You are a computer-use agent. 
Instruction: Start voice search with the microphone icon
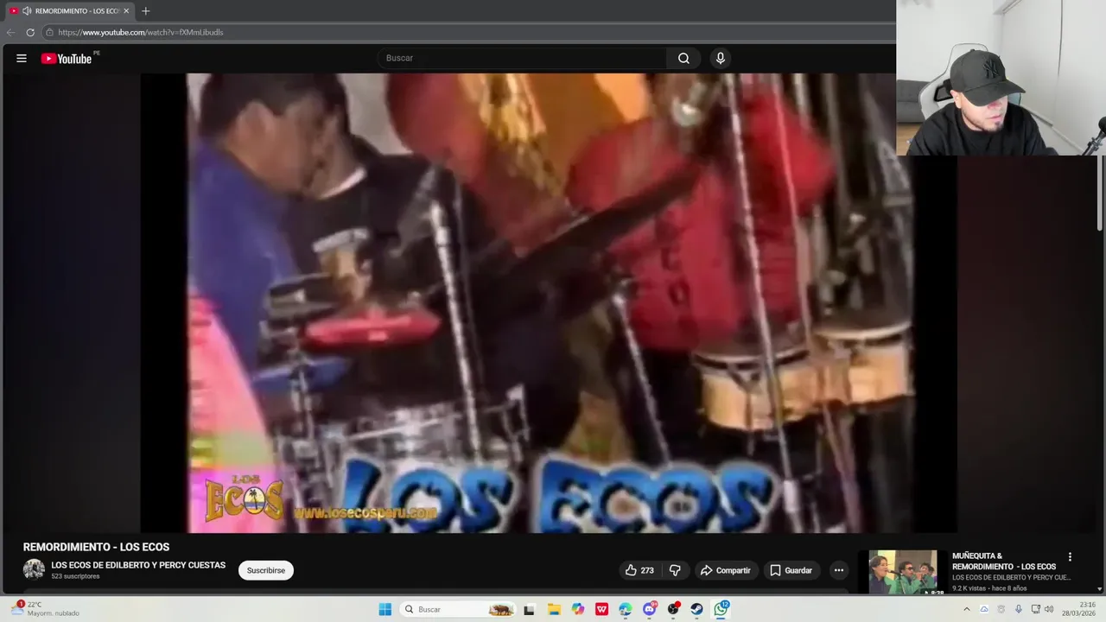pyautogui.click(x=720, y=58)
